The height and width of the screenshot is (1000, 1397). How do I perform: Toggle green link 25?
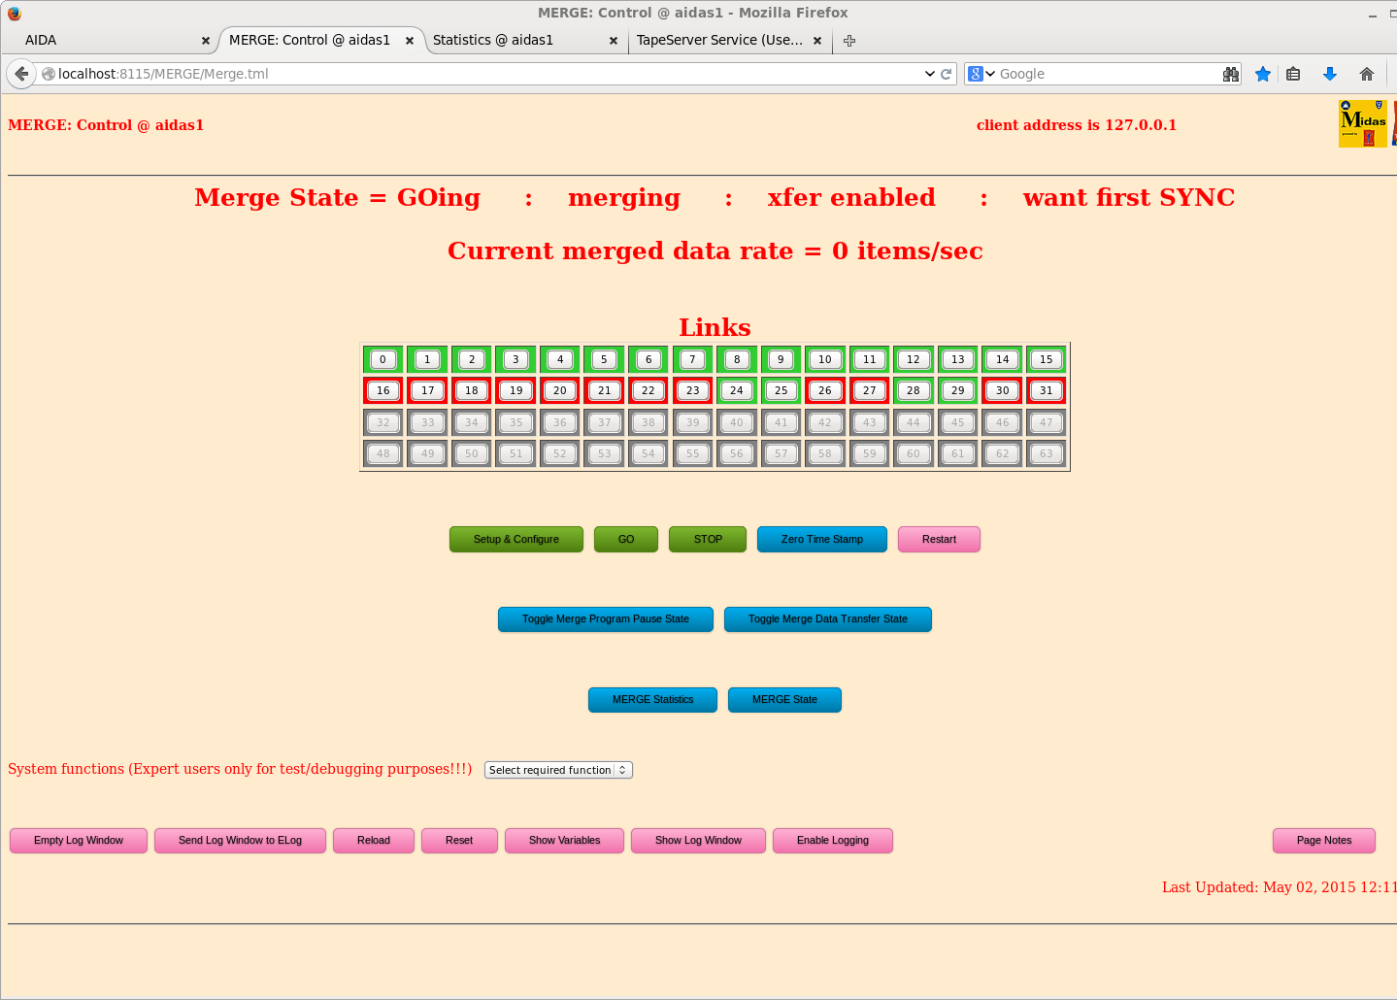click(781, 390)
